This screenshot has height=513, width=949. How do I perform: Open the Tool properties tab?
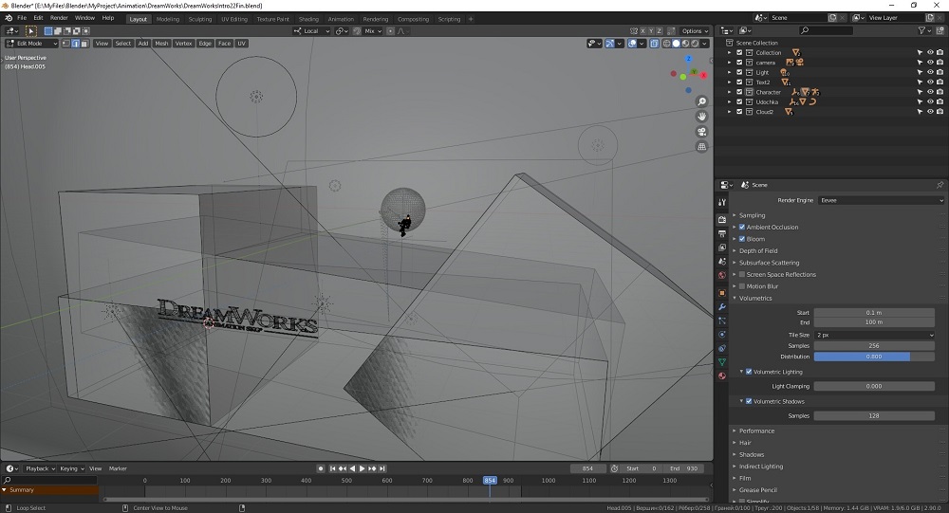pyautogui.click(x=722, y=203)
